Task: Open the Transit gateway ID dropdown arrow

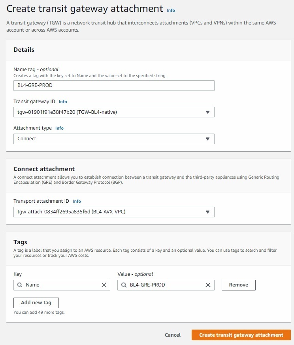Action: pyautogui.click(x=207, y=112)
